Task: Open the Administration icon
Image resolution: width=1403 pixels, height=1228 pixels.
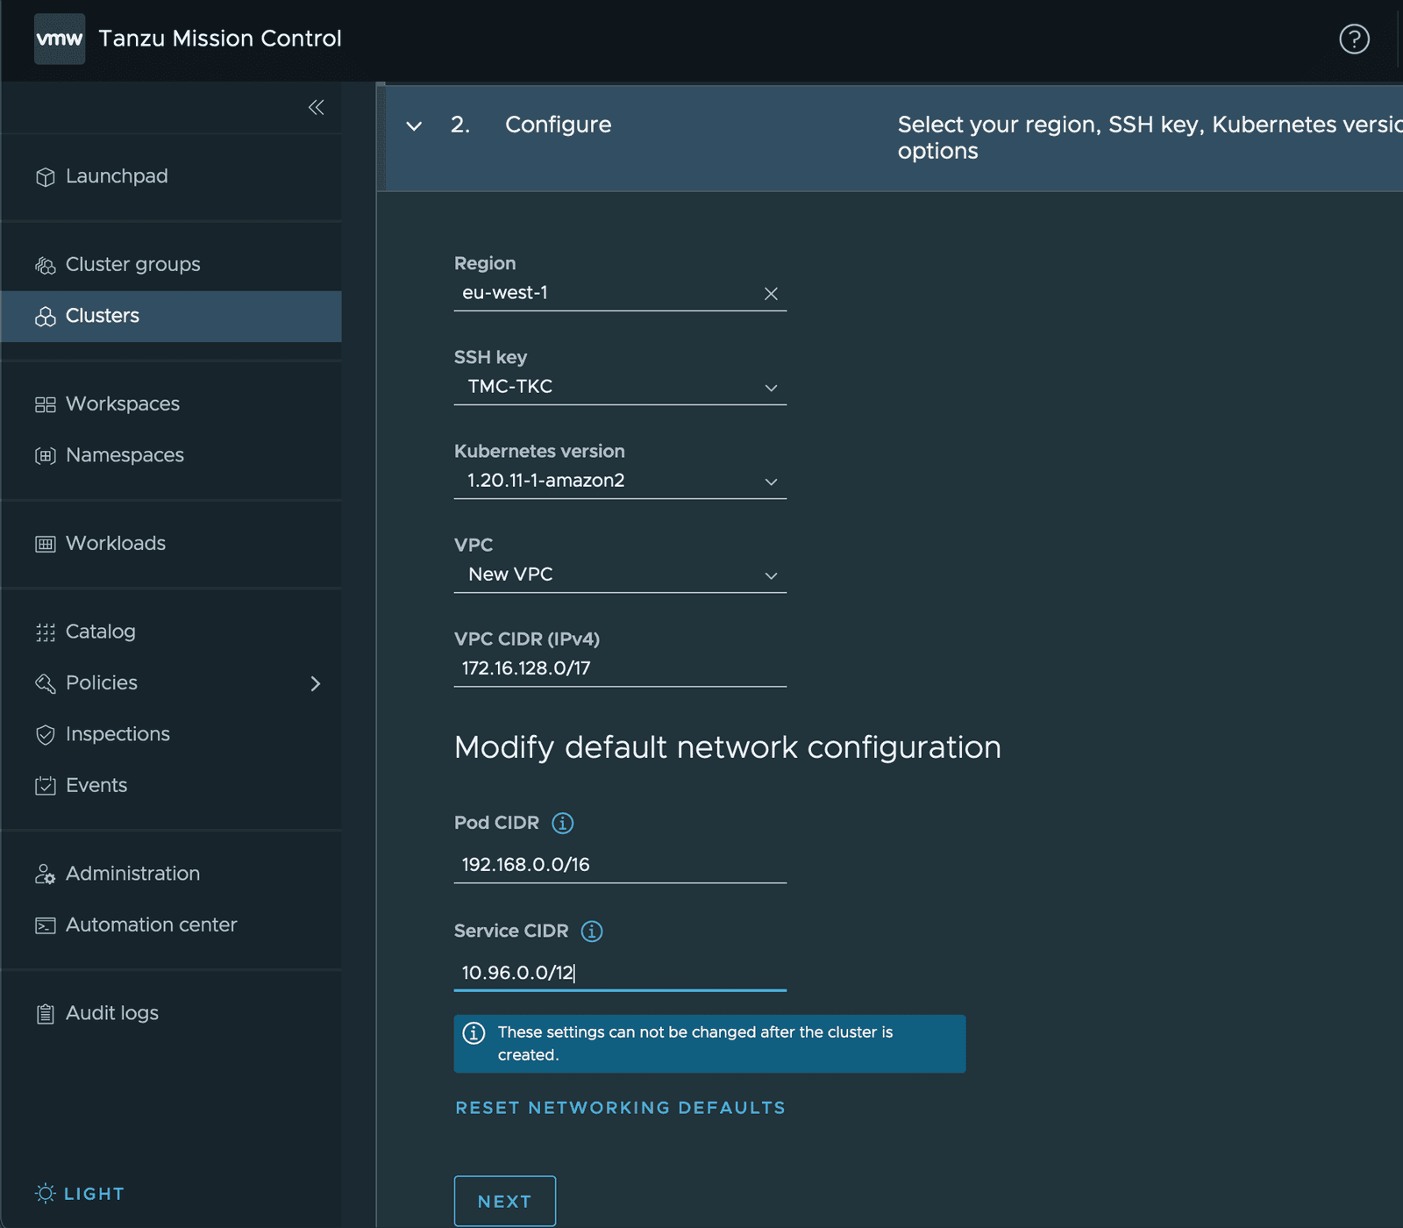Action: [x=45, y=873]
